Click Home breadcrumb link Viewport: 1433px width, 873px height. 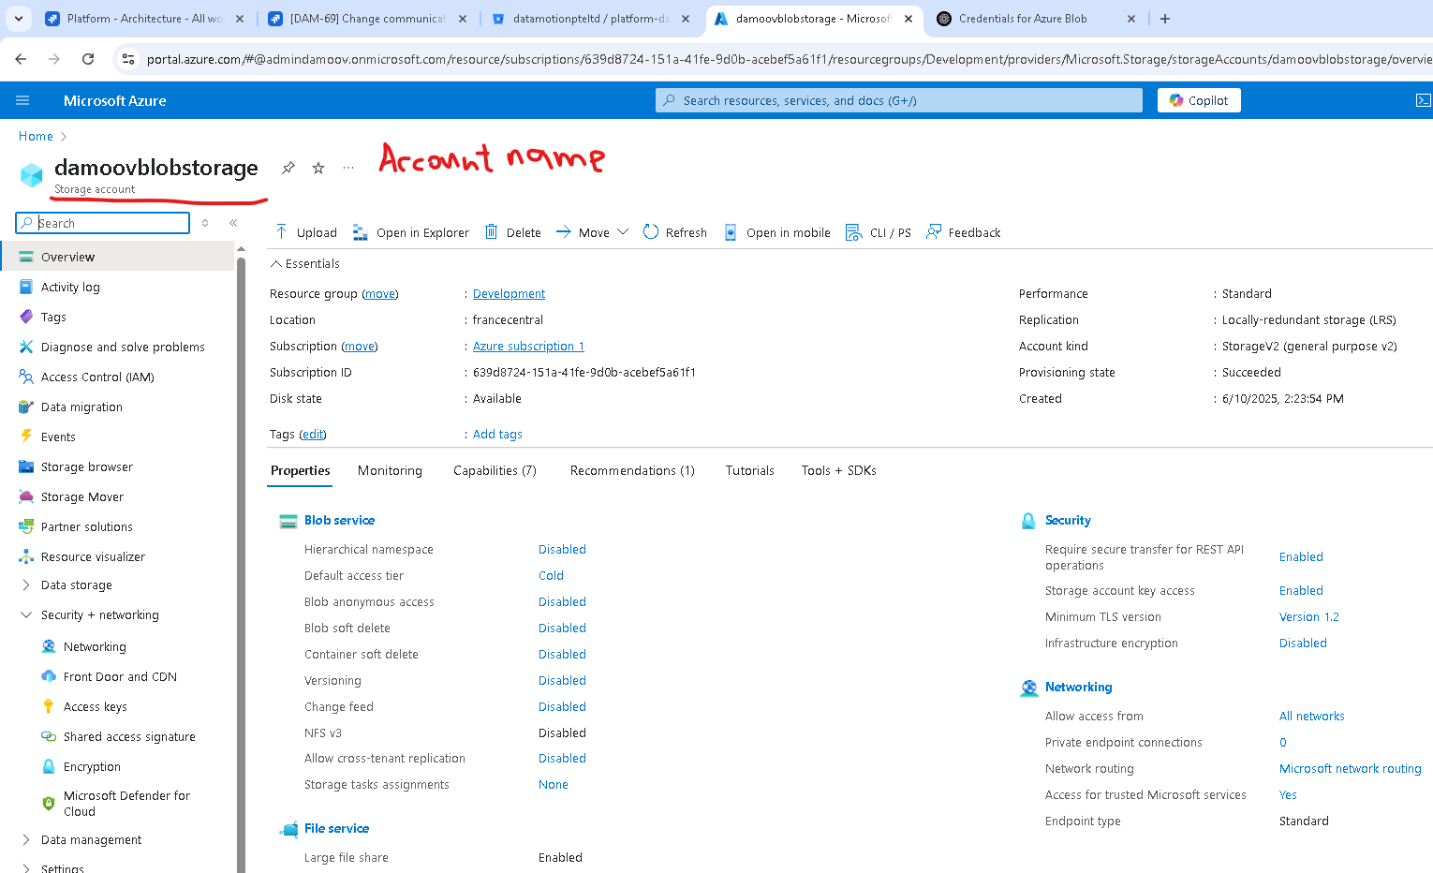coord(36,136)
